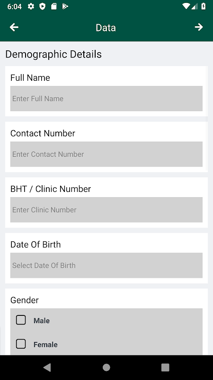Tap the back arrow in header
This screenshot has height=380, width=213.
point(14,28)
